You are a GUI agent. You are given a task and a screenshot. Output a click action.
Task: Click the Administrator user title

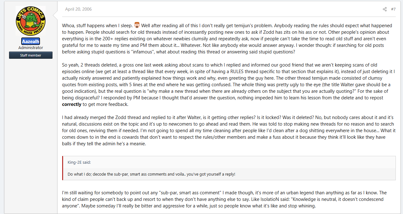[x=31, y=48]
